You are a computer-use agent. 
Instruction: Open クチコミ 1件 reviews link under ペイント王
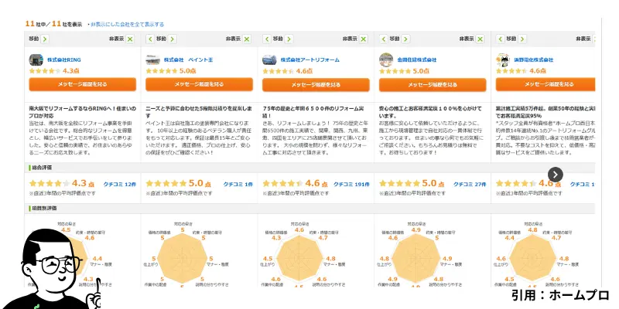coord(238,184)
